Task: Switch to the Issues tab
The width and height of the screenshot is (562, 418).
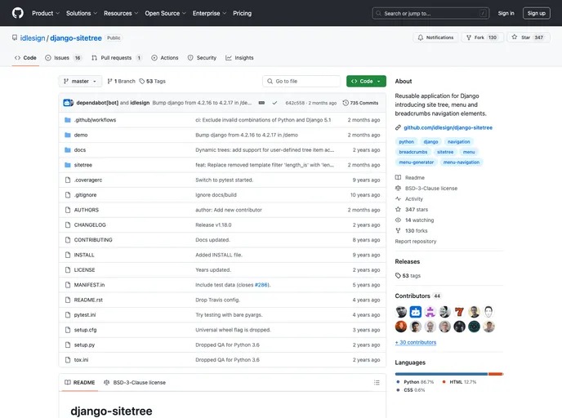Action: pyautogui.click(x=64, y=58)
